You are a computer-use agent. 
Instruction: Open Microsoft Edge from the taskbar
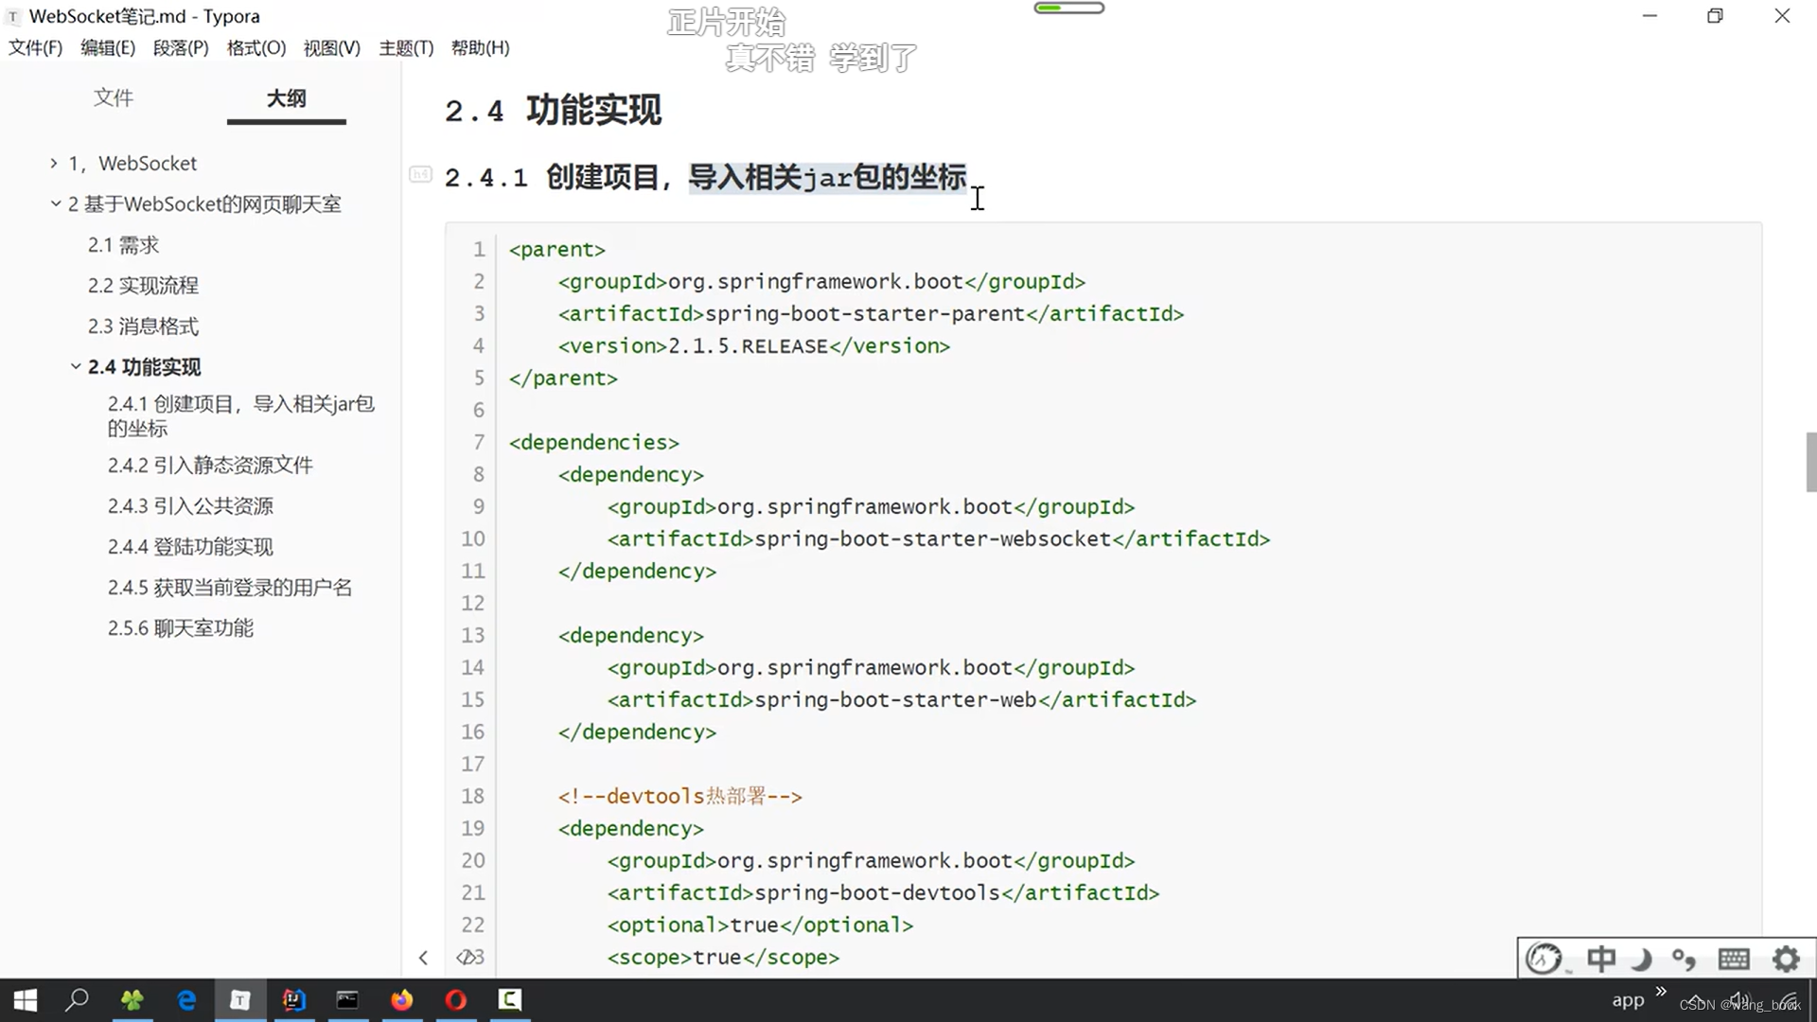(186, 999)
